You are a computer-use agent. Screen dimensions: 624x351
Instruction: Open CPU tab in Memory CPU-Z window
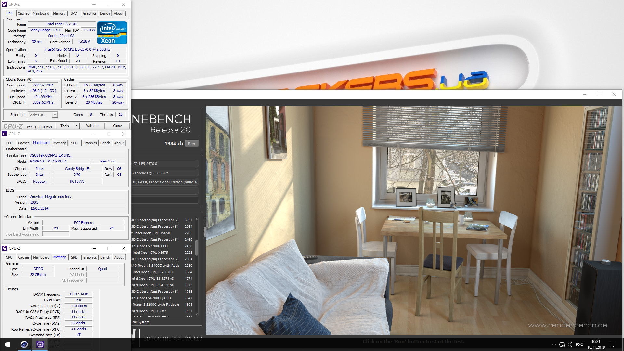click(x=9, y=257)
